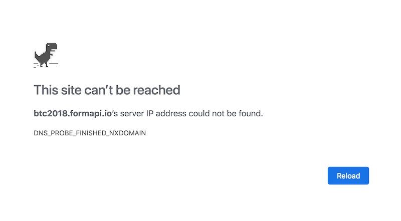The height and width of the screenshot is (221, 401).
Task: Click 'NXDOMAIN' in the error code
Action: [128, 133]
